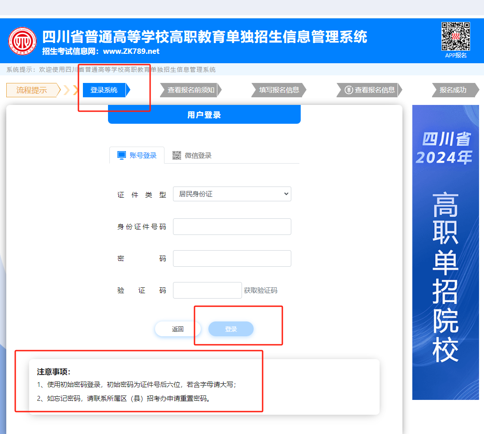Click the 验证码 input field
The image size is (484, 434).
[207, 290]
